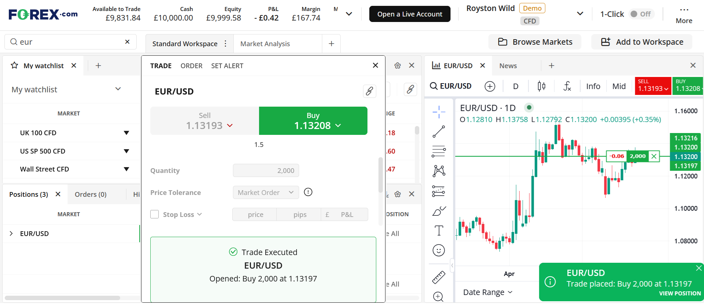Viewport: 704px width, 306px height.
Task: Click Open a Live Account button
Action: 410,14
